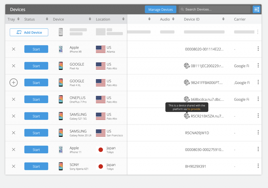
Task: Click the Devices panel title
Action: click(18, 9)
